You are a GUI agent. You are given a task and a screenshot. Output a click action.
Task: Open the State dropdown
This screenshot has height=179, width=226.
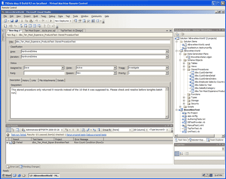point(115,68)
